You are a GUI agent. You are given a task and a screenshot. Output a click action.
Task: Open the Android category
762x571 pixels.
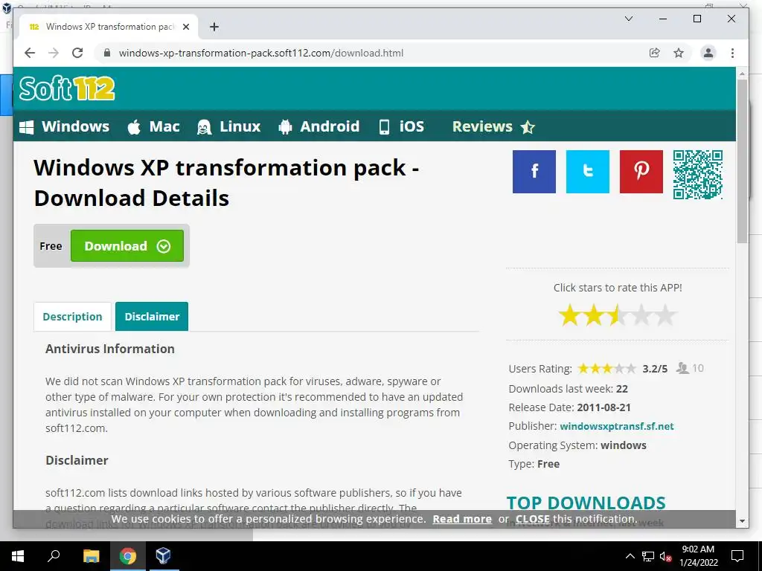coord(318,126)
